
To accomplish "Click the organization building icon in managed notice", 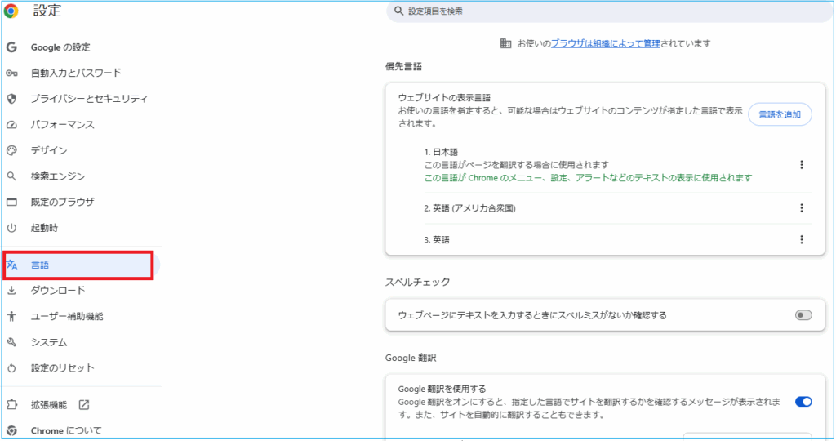I will click(505, 43).
